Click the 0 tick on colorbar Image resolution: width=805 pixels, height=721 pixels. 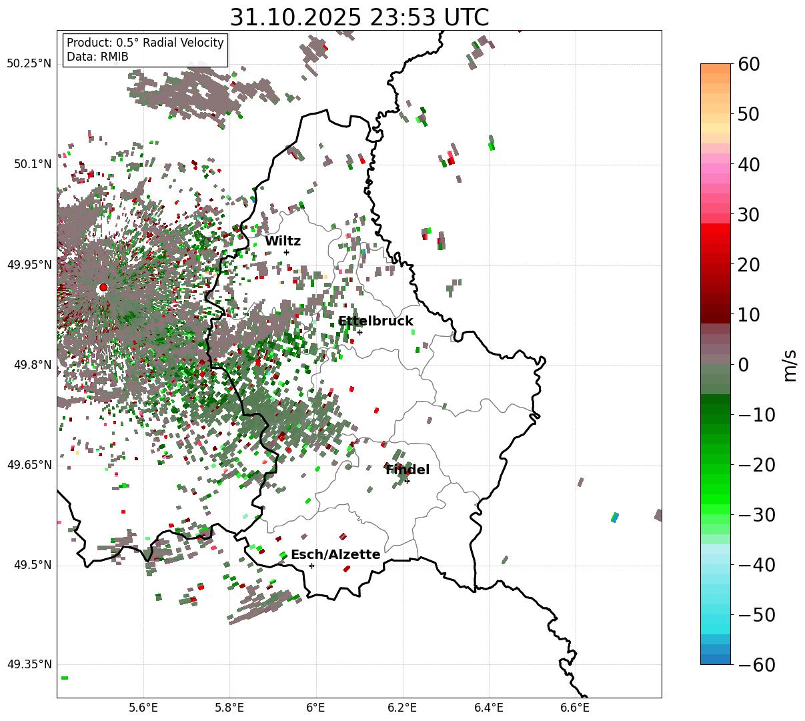pyautogui.click(x=743, y=365)
